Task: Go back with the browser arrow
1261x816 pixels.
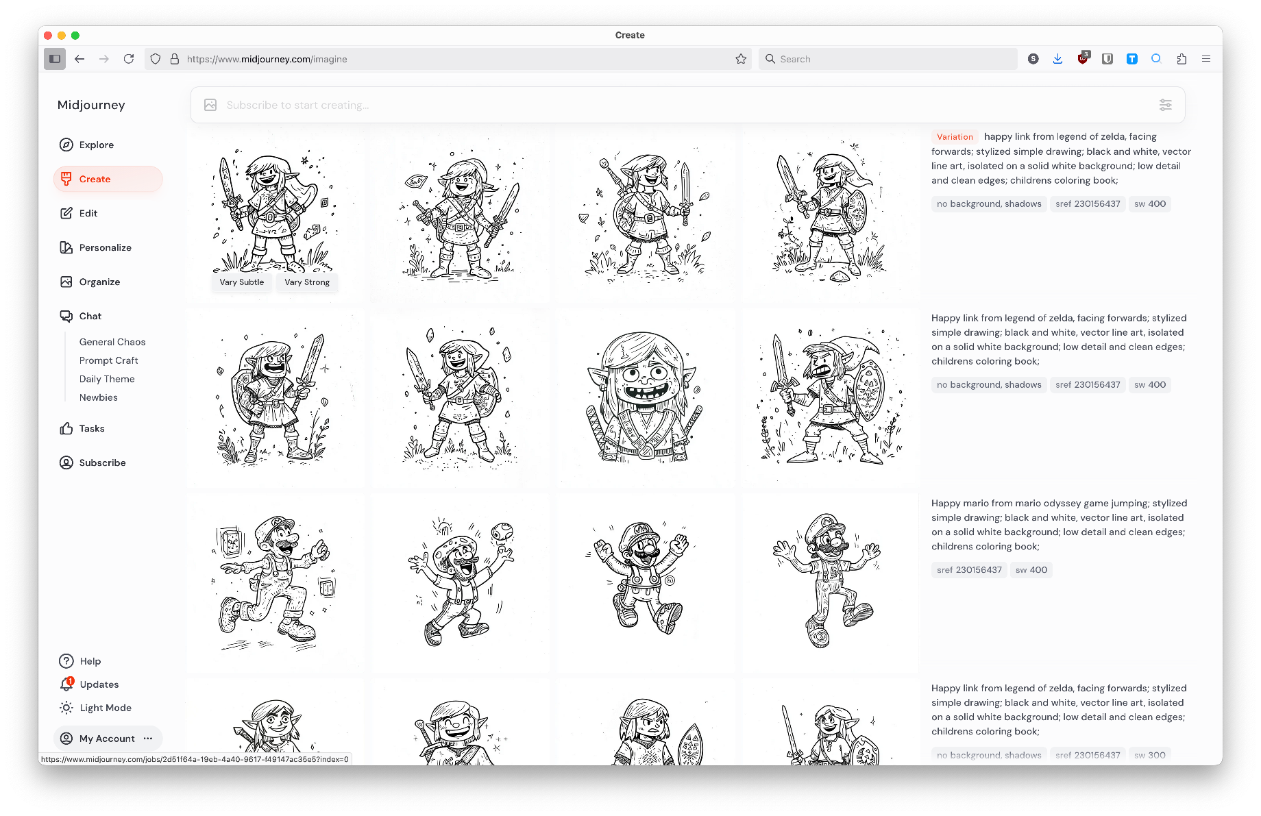Action: 79,59
